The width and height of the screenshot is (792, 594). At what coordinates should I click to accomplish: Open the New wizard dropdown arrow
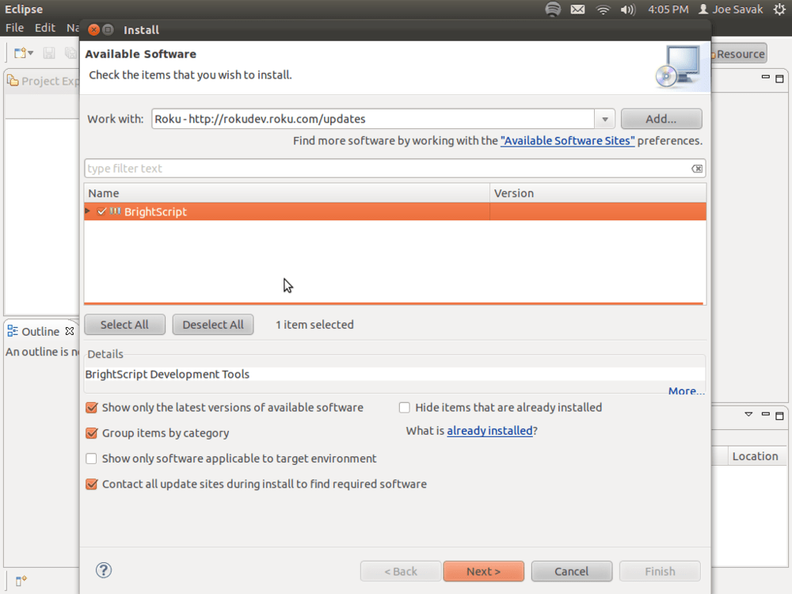tap(30, 52)
